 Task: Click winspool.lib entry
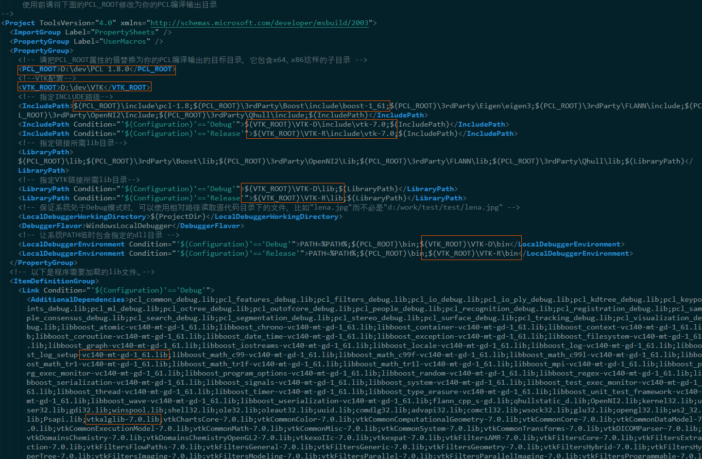137,410
